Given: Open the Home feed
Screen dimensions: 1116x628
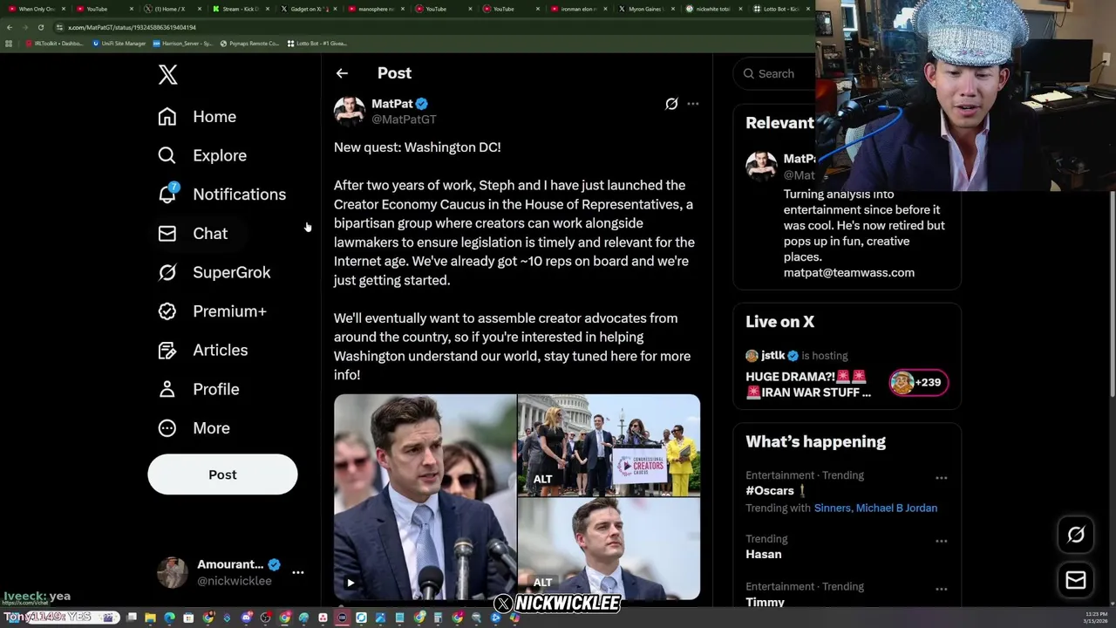Looking at the screenshot, I should pyautogui.click(x=197, y=117).
